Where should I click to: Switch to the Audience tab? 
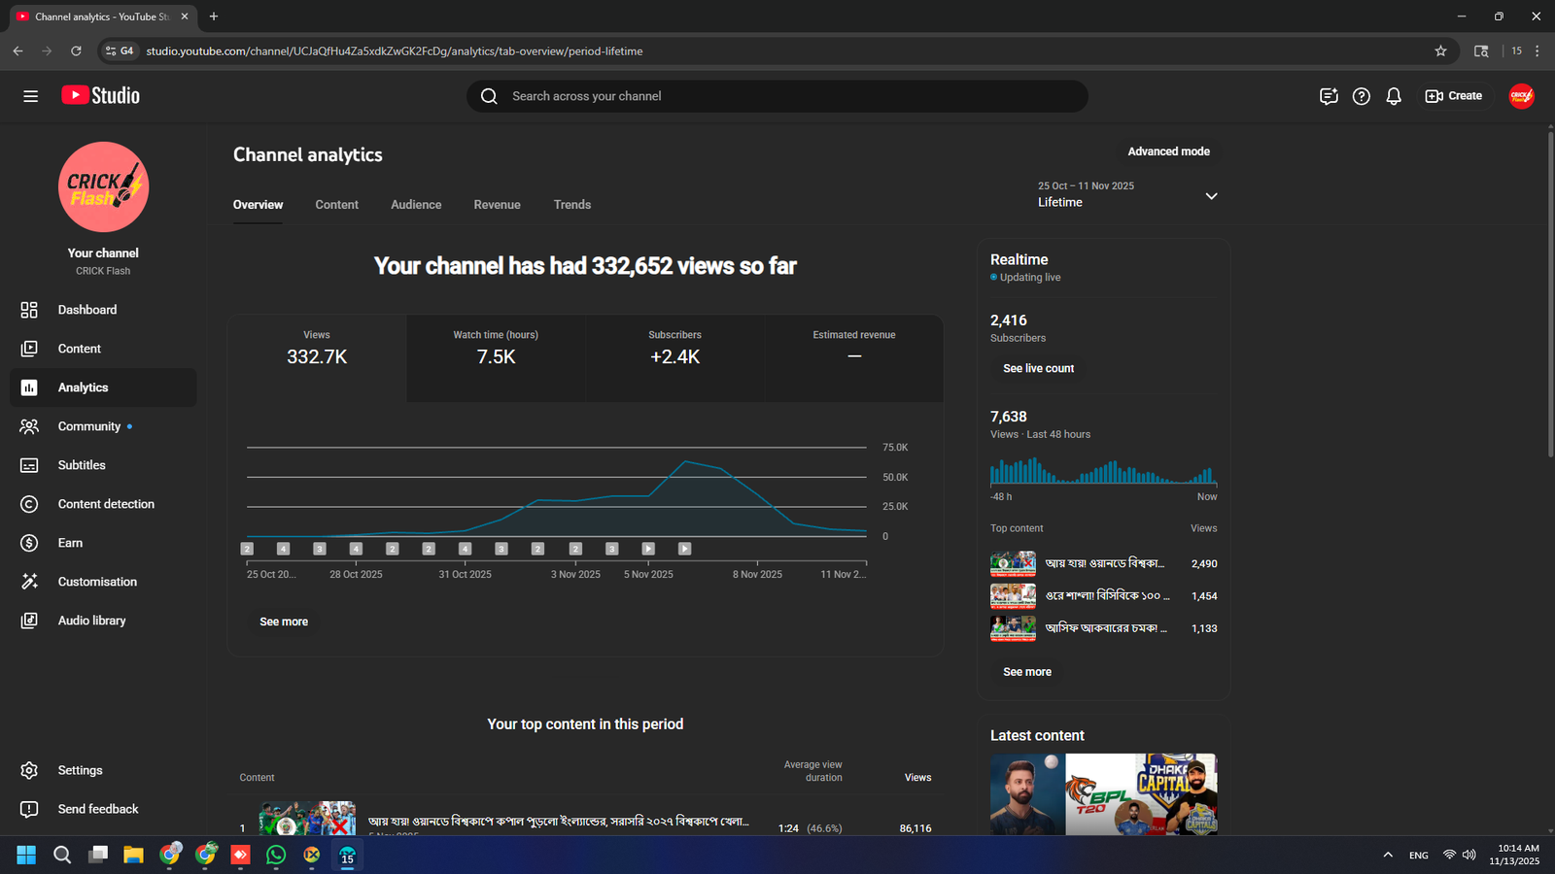tap(416, 205)
